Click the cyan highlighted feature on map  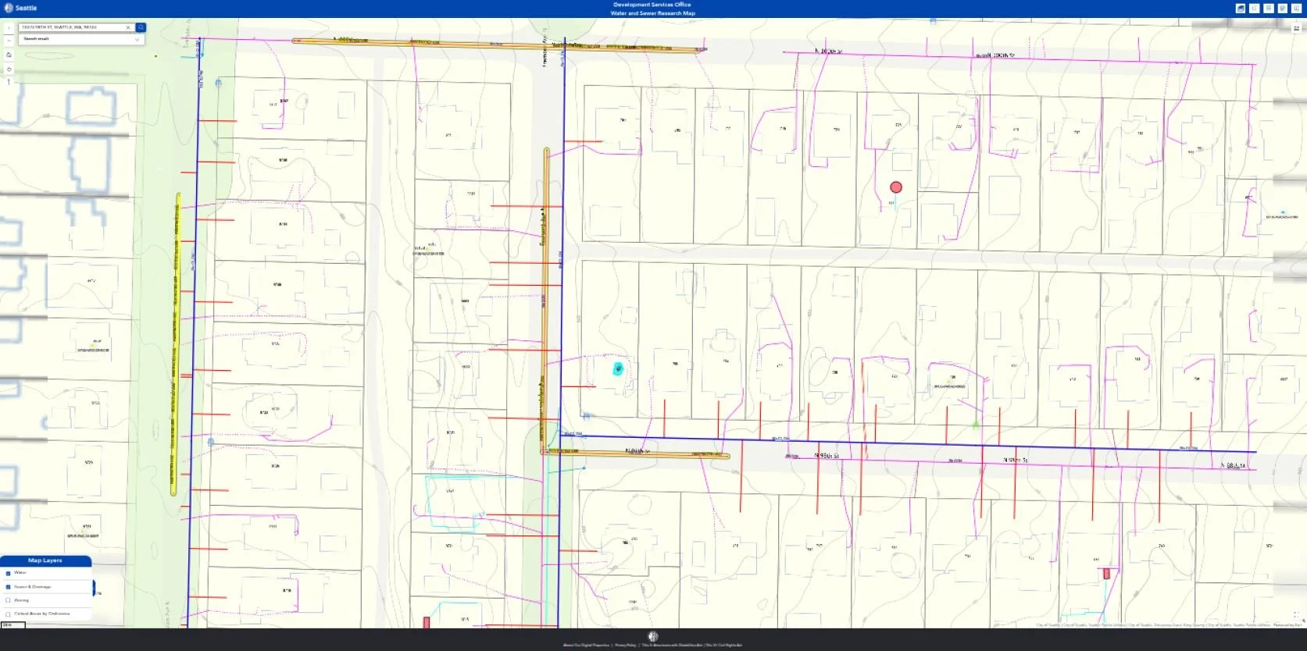point(618,368)
